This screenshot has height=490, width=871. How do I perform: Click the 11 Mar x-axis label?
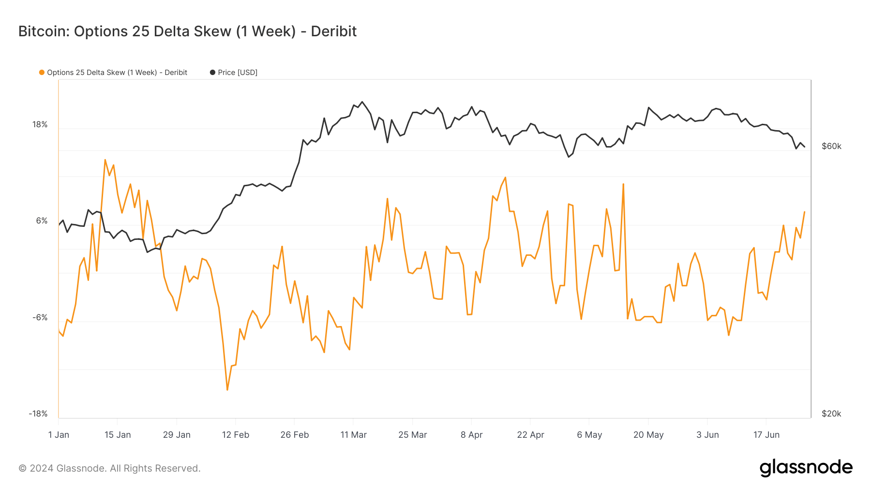tap(354, 435)
